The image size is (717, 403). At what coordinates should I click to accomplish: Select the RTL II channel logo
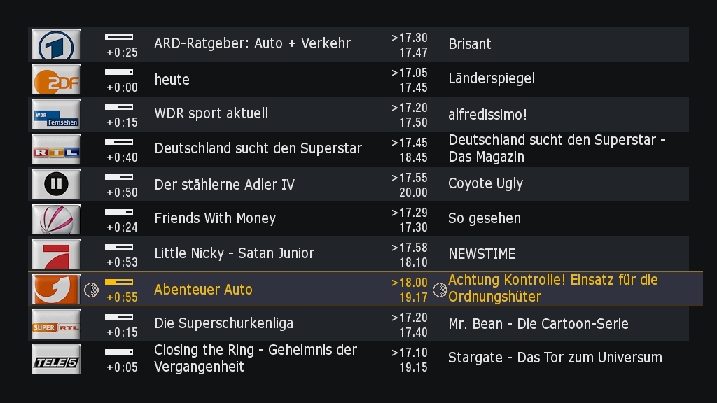pos(56,184)
